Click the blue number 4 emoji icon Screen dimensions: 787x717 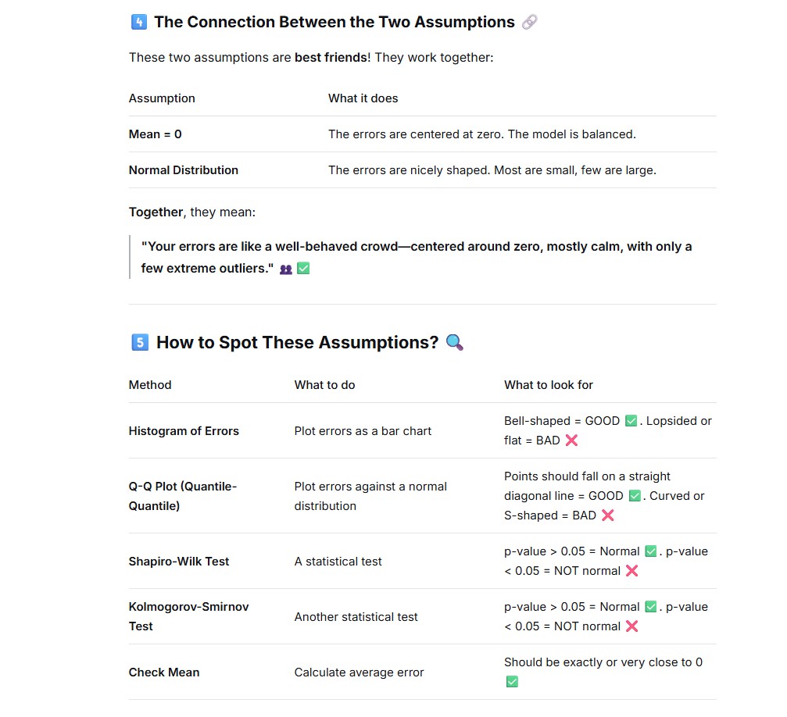tap(139, 22)
